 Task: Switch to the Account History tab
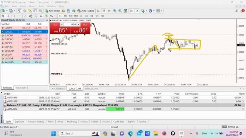click(36, 122)
